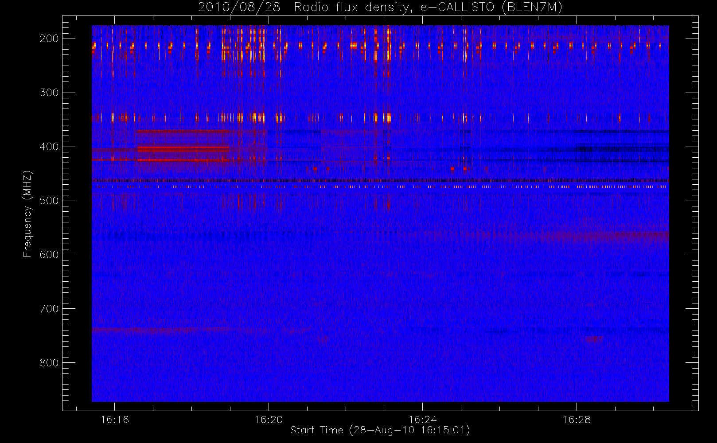Click the 400 frequency tick label
Screen dimensions: 717x443
pos(49,147)
